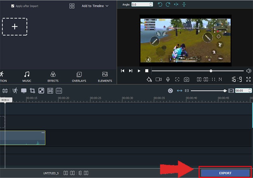Rotate the clip counterclockwise

coord(159,4)
